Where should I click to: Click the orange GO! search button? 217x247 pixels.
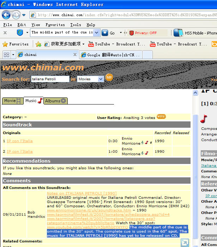109,77
